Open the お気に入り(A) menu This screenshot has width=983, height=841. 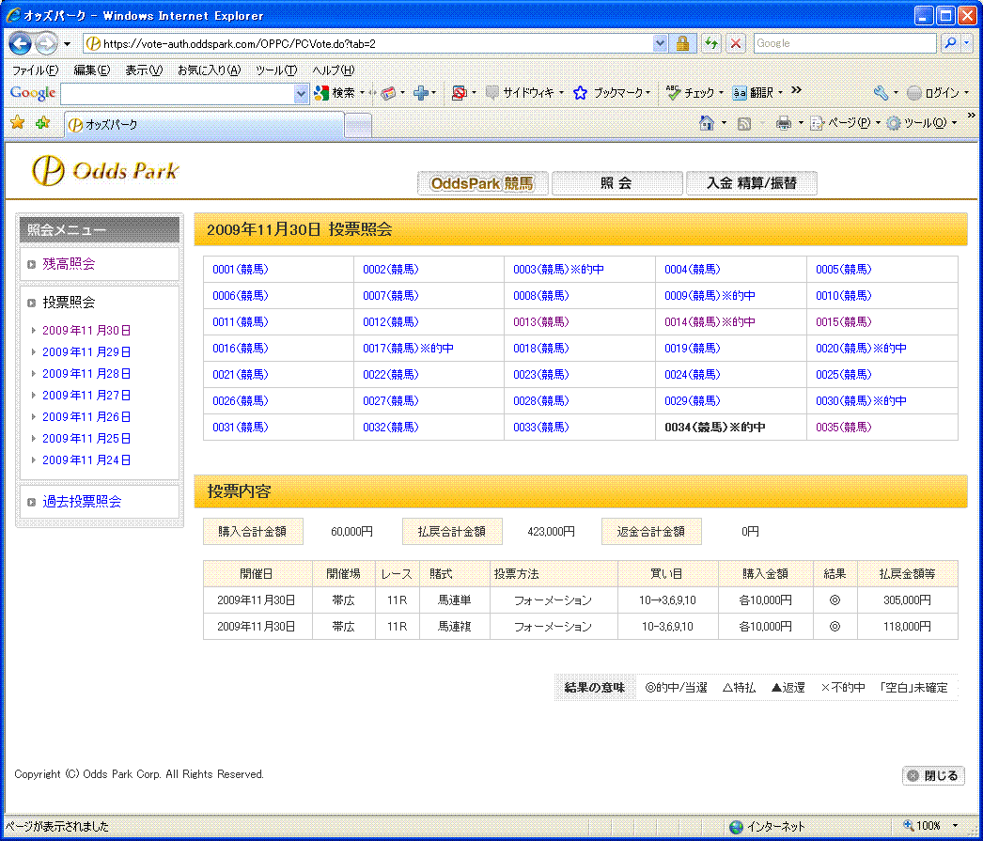(209, 70)
